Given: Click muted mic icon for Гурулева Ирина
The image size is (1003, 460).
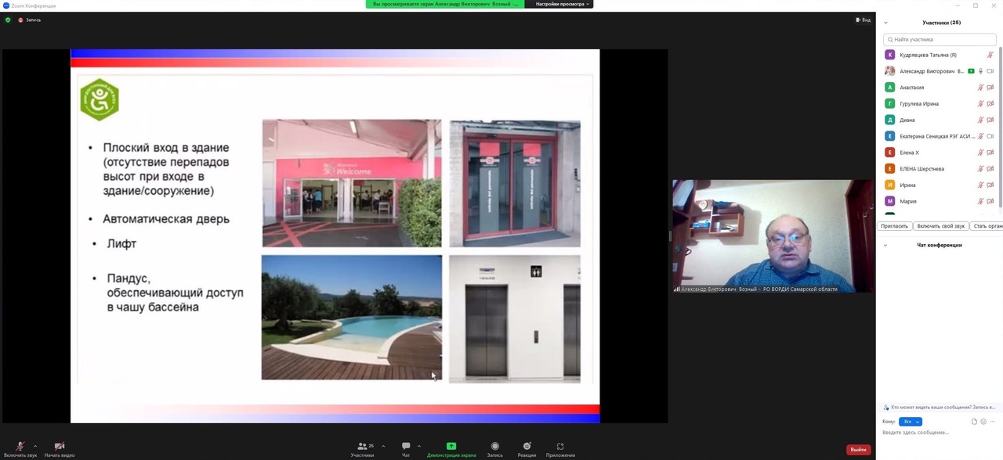Looking at the screenshot, I should coord(980,103).
